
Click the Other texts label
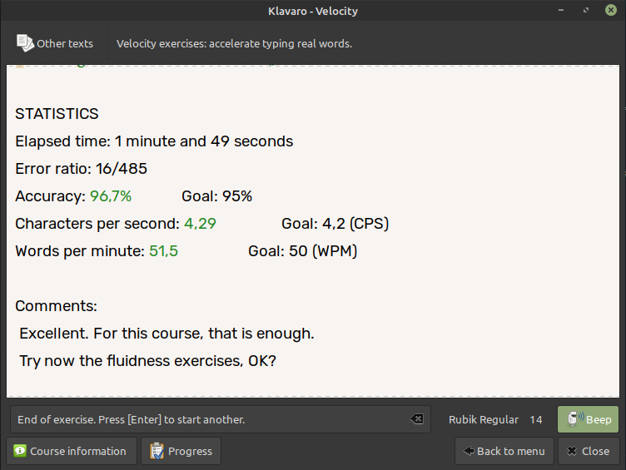click(65, 43)
